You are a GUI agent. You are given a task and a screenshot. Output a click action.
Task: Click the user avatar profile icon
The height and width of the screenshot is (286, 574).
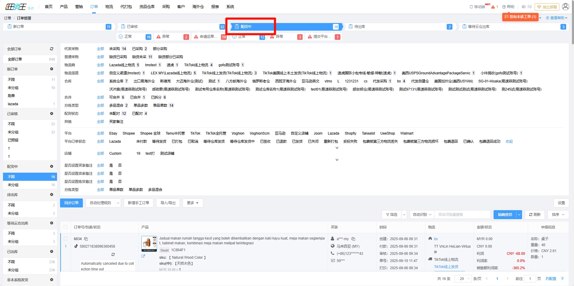pyautogui.click(x=565, y=7)
